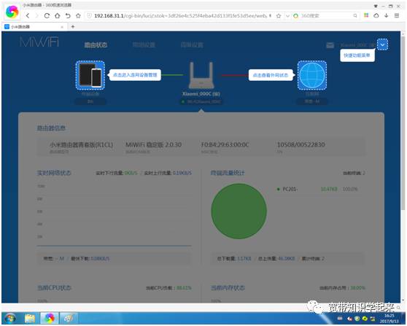Click the Internet globe icon
Screen dimensions: 407x326
pyautogui.click(x=312, y=75)
